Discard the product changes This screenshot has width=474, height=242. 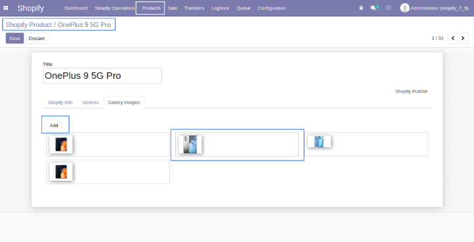[x=37, y=38]
